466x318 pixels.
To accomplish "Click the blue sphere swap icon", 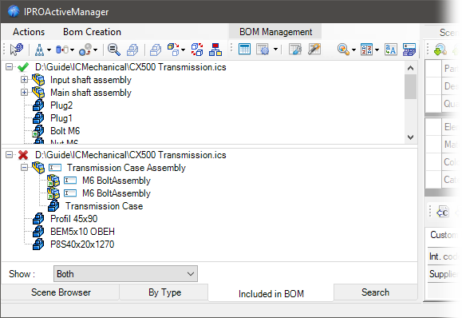I will 85,50.
